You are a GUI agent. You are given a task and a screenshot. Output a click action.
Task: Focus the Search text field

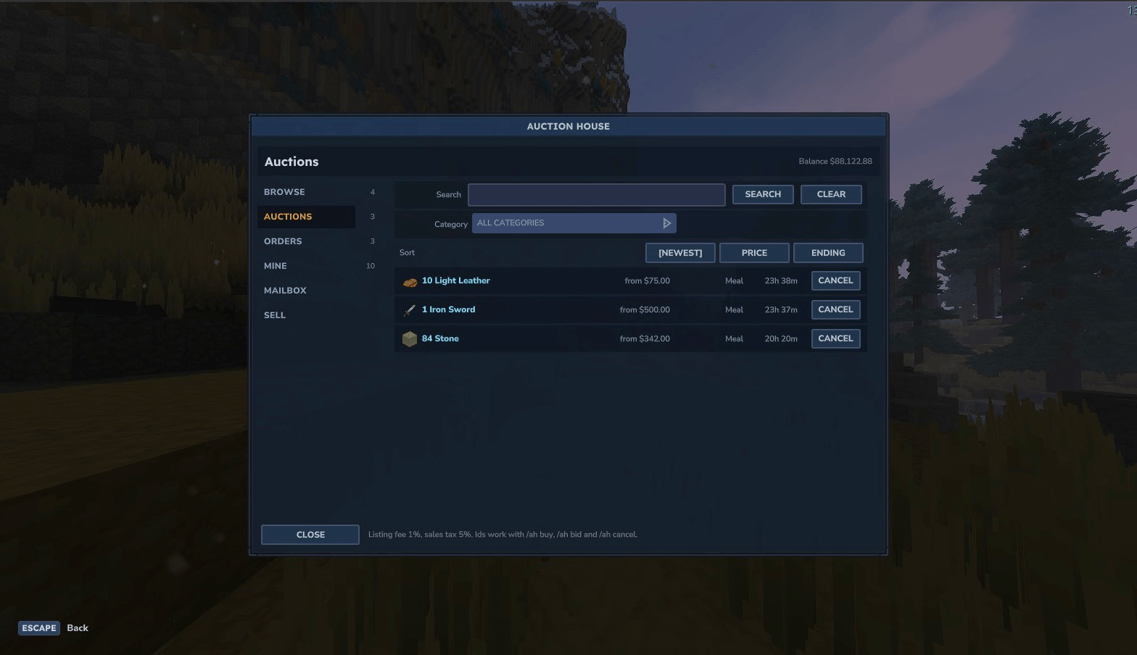pyautogui.click(x=596, y=194)
